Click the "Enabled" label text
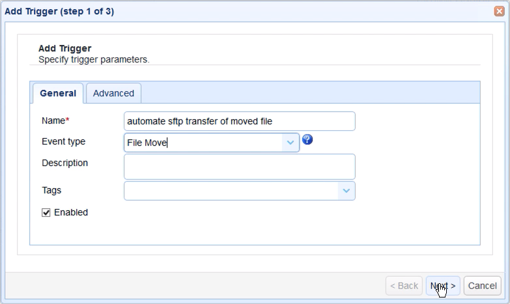 tap(71, 212)
